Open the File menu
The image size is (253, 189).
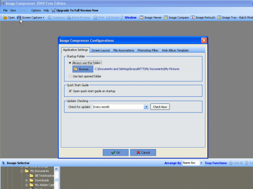5,10
